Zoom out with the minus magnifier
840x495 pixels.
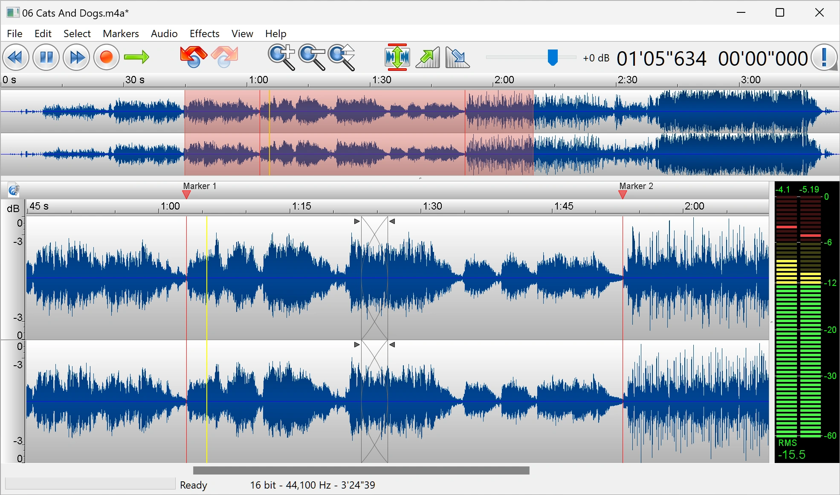(312, 57)
